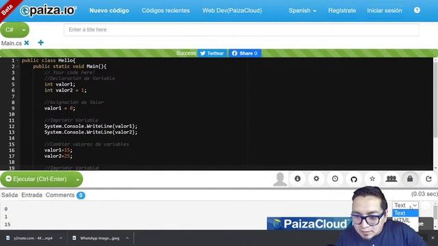Click the paiza.io logo
Image resolution: width=438 pixels, height=246 pixels.
(x=48, y=11)
